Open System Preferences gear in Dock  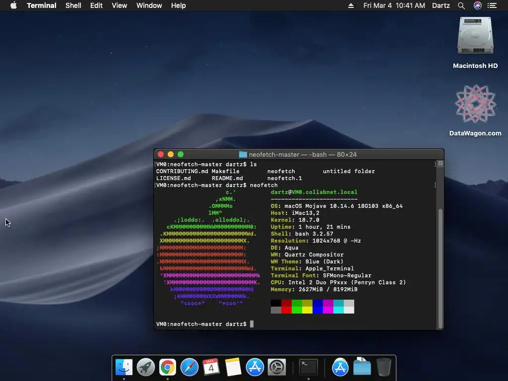(x=277, y=367)
